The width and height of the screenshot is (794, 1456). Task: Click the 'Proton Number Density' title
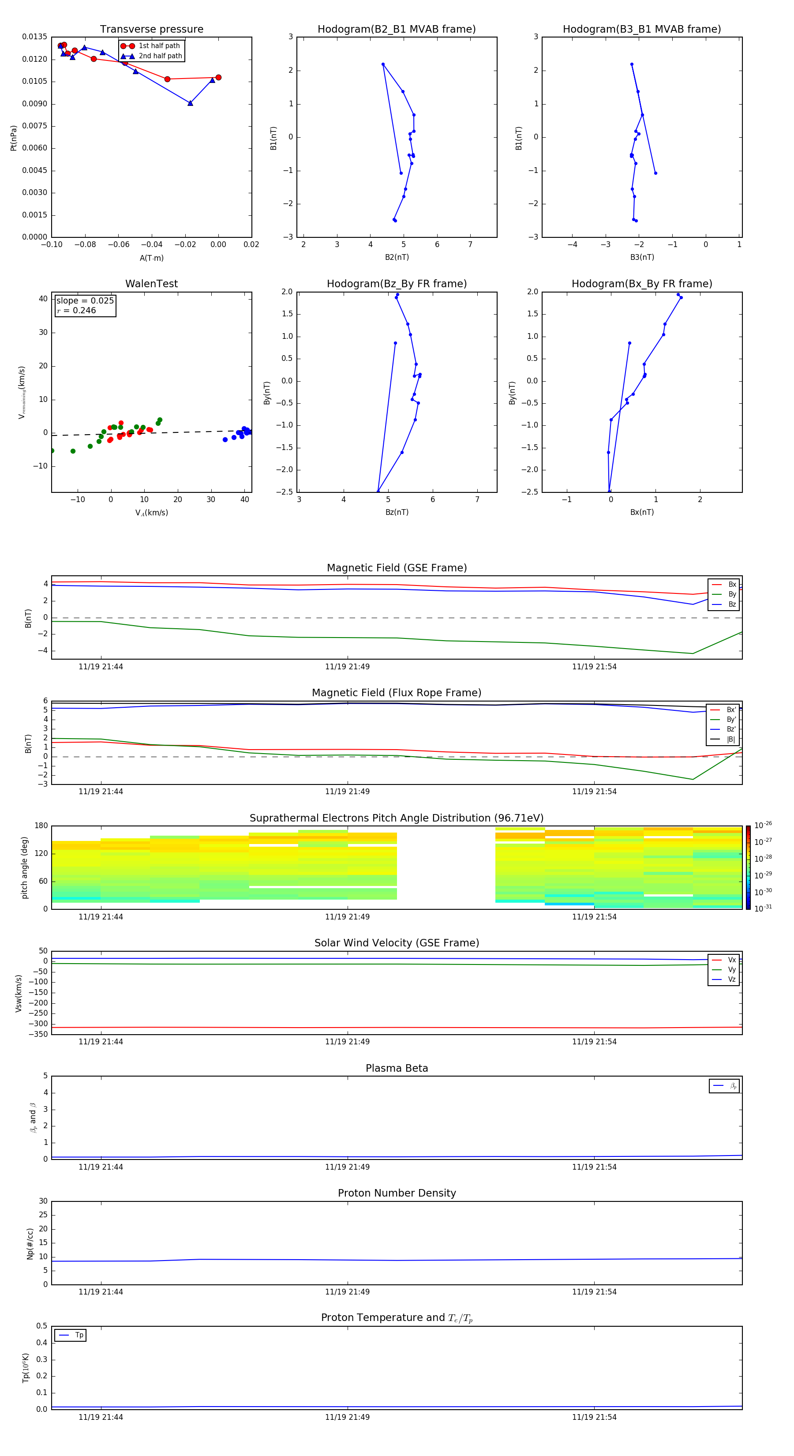click(397, 1193)
